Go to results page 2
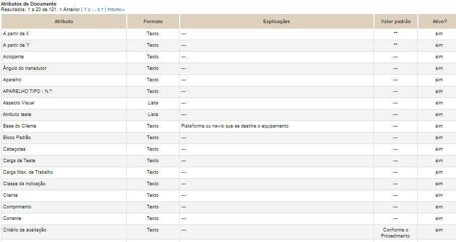This screenshot has width=456, height=242. [x=89, y=10]
